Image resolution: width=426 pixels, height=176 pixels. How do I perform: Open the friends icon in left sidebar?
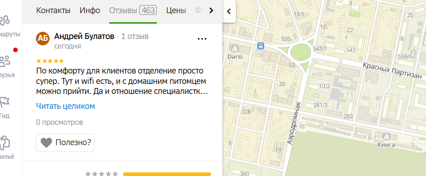5,61
